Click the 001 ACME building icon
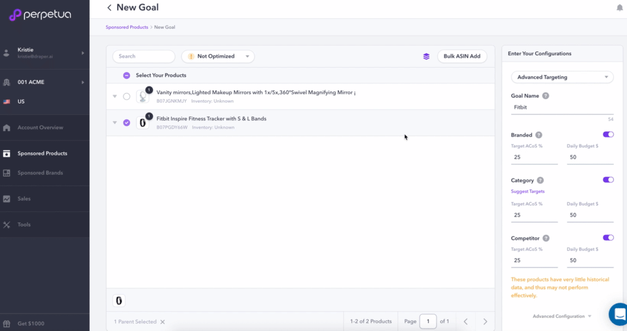The height and width of the screenshot is (331, 627). pos(6,82)
